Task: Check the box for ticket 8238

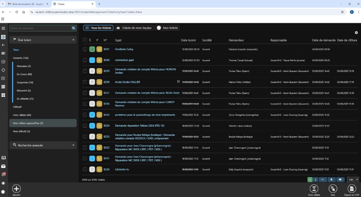Action: click(x=85, y=82)
